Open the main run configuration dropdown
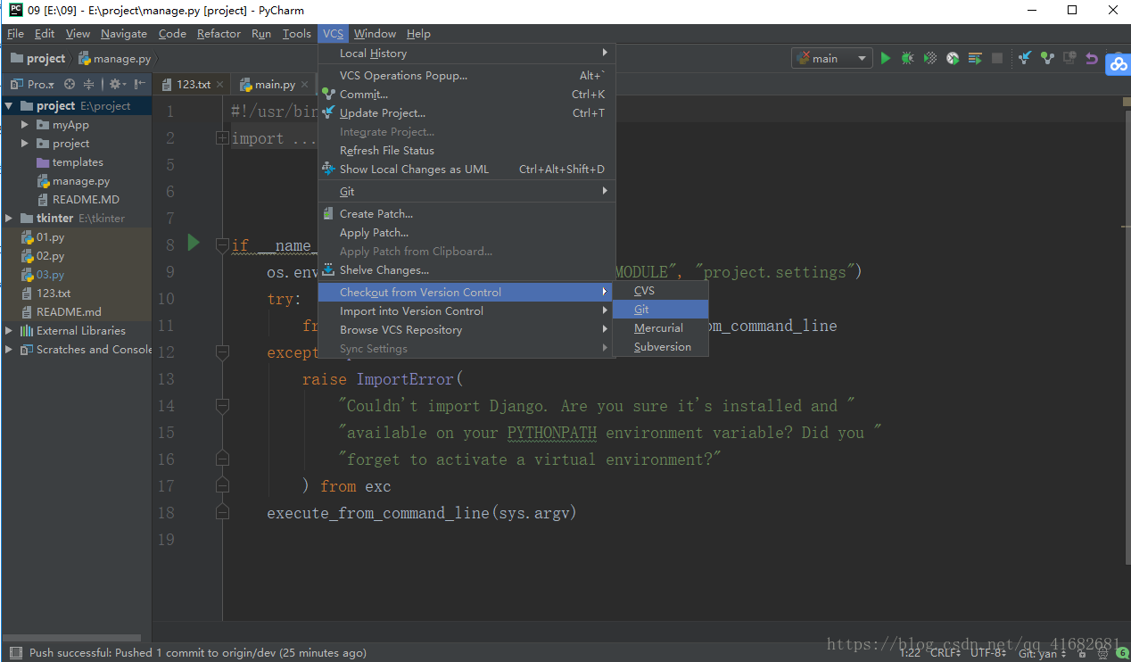The width and height of the screenshot is (1131, 662). [831, 58]
